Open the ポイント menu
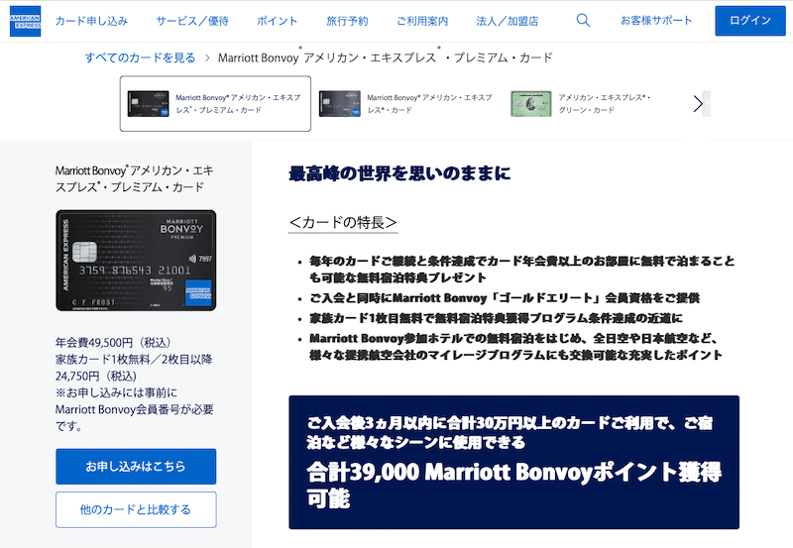This screenshot has width=793, height=548. [x=278, y=21]
